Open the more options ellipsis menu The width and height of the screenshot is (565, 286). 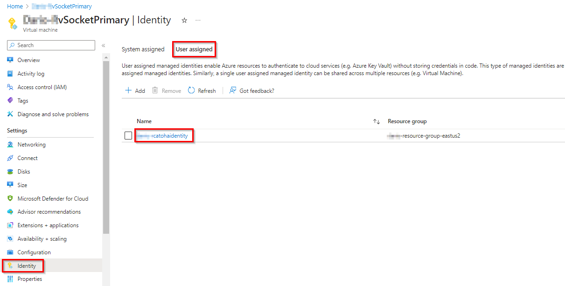pyautogui.click(x=198, y=21)
